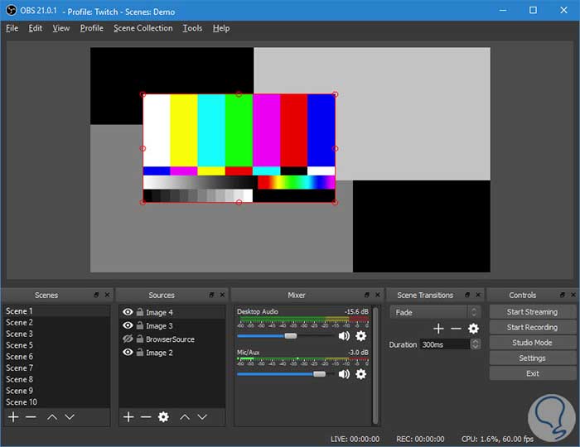This screenshot has width=580, height=447.
Task: Add a new source with the plus icon
Action: [x=128, y=417]
